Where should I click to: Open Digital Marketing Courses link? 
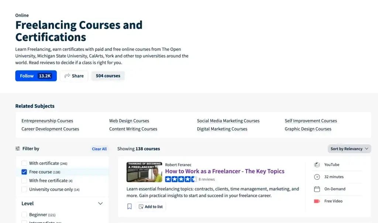pyautogui.click(x=222, y=129)
